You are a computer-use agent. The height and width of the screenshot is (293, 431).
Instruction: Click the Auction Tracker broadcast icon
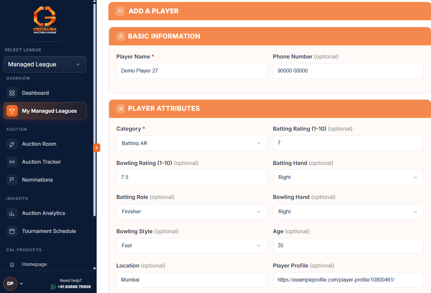[12, 162]
